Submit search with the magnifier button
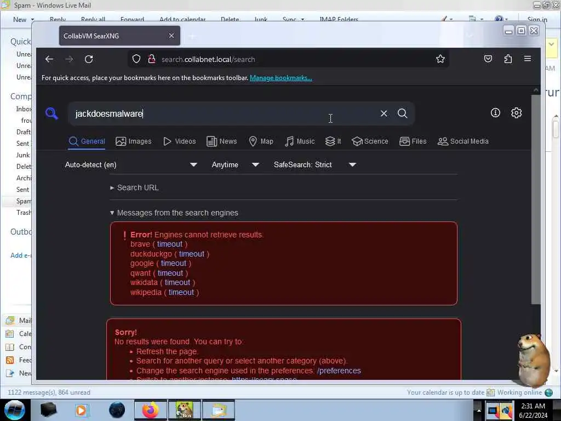 [x=403, y=113]
